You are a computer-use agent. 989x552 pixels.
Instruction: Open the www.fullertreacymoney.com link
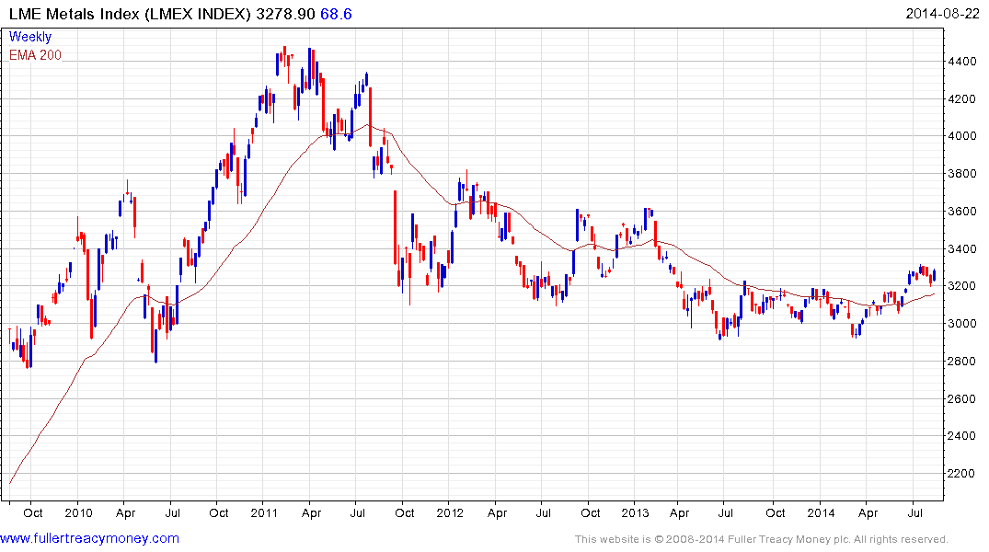click(89, 538)
